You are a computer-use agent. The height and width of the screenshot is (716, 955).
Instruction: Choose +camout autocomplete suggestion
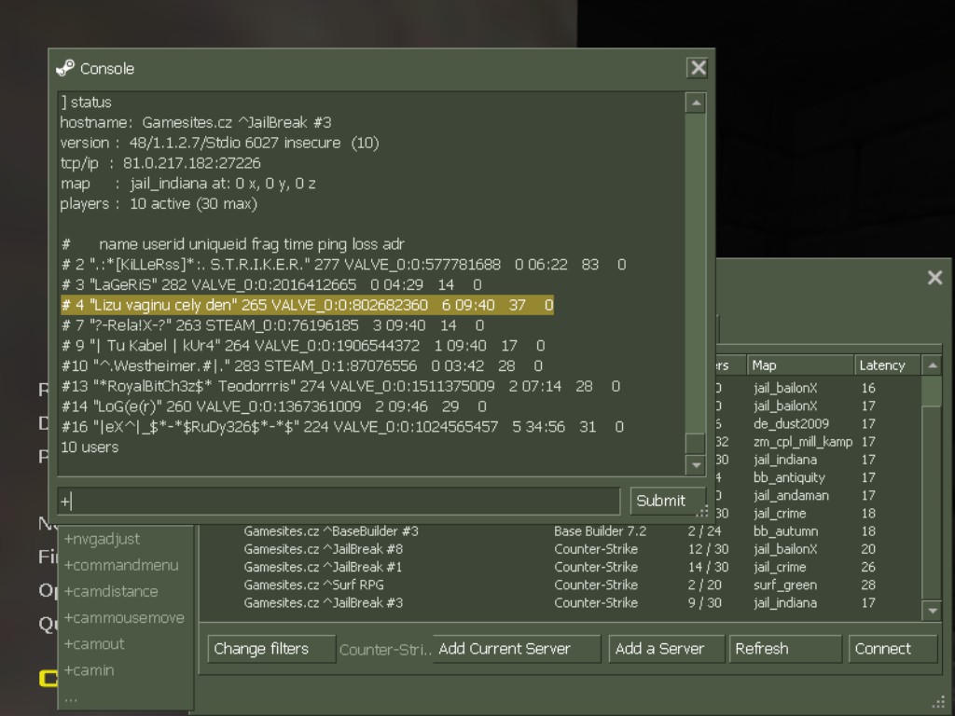tap(94, 644)
